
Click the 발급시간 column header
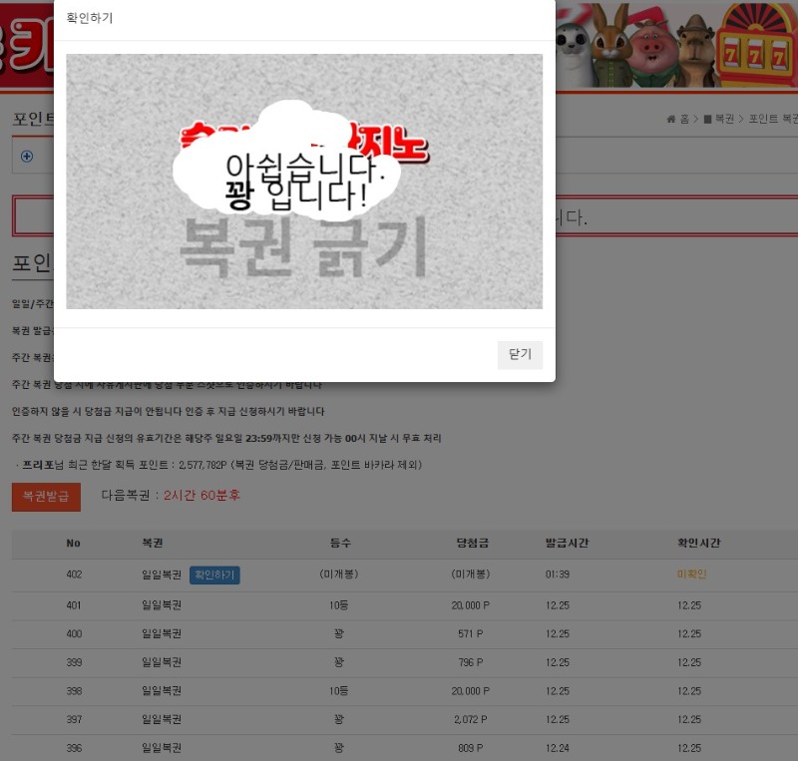click(x=567, y=544)
